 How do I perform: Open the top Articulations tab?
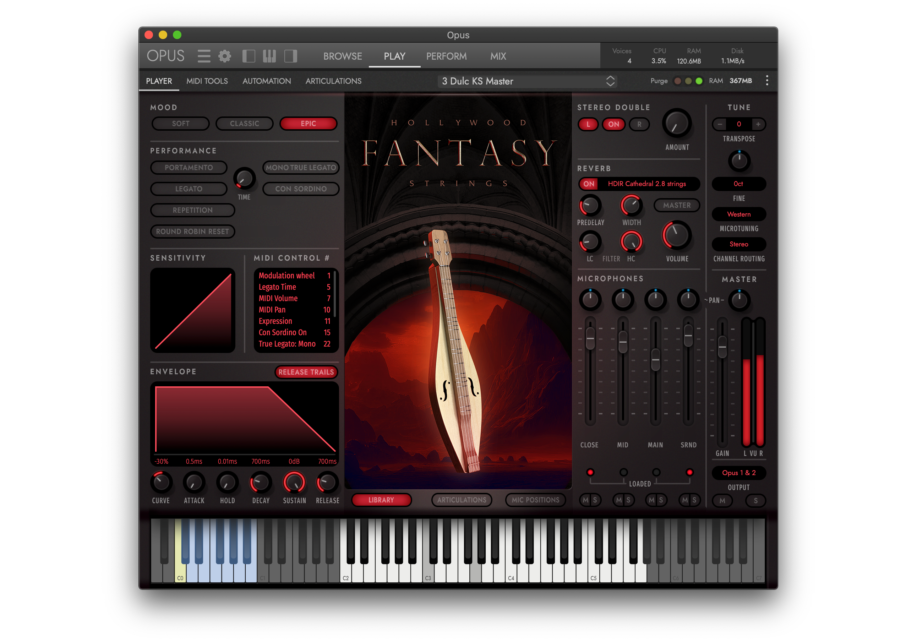click(x=333, y=81)
